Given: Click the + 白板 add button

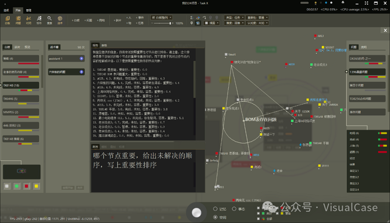Looking at the screenshot, I should (x=76, y=20).
